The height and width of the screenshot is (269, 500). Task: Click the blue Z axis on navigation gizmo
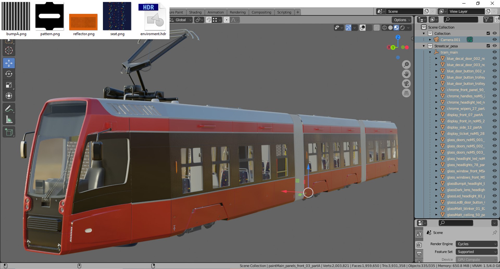point(398,37)
